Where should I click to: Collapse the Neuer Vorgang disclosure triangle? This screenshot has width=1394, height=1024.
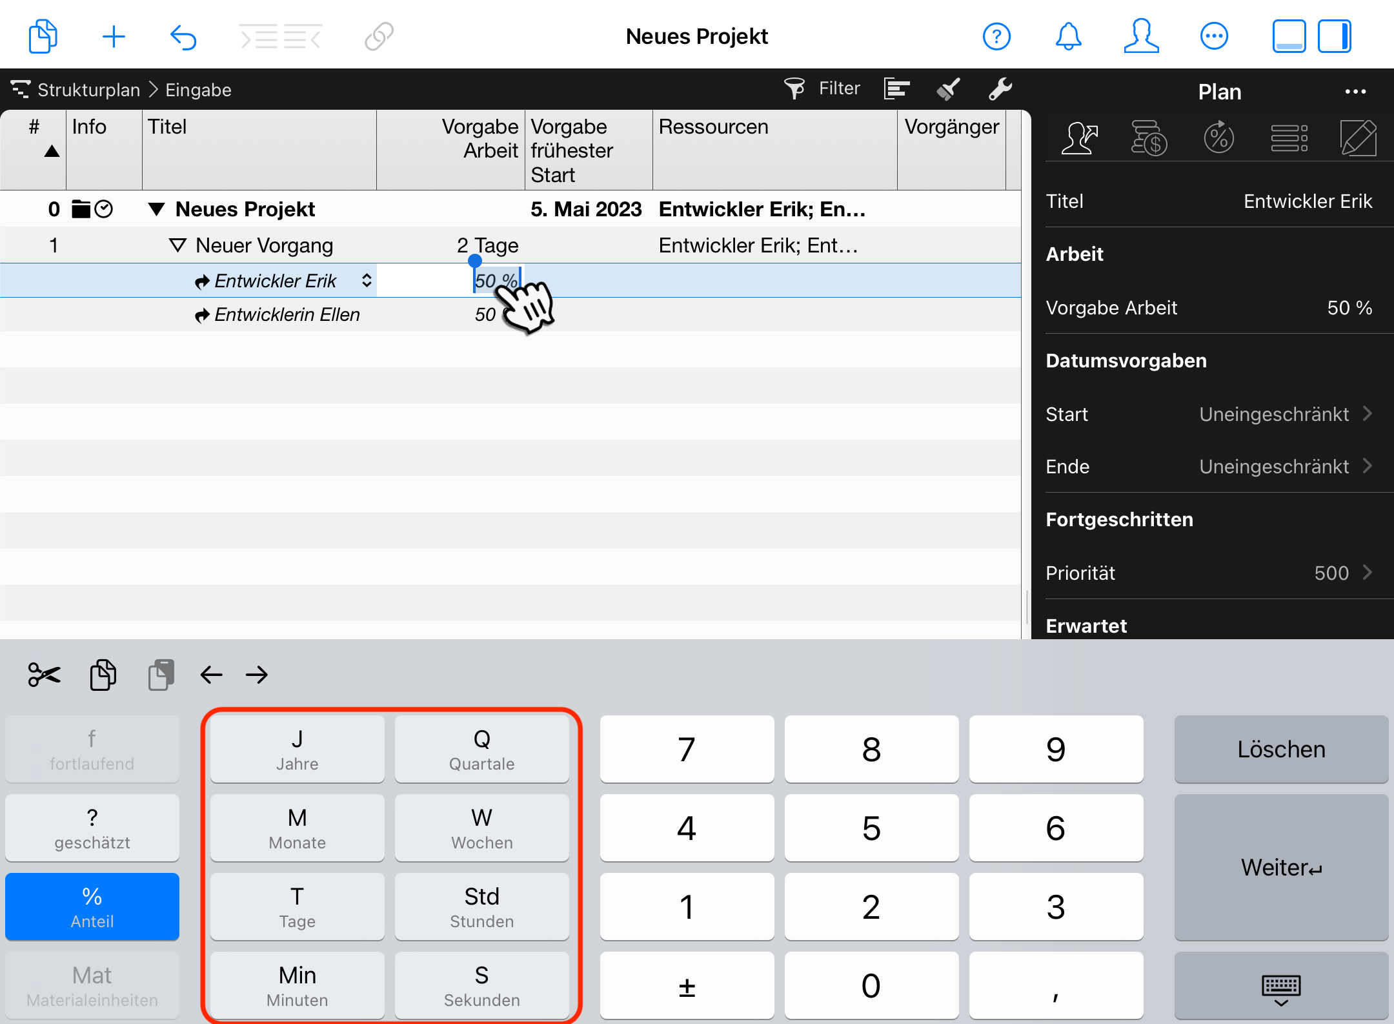(176, 245)
